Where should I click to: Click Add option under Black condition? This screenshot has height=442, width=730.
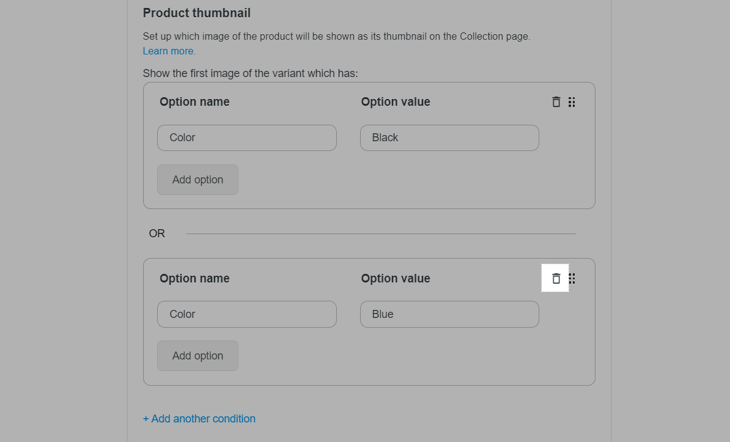(x=198, y=180)
